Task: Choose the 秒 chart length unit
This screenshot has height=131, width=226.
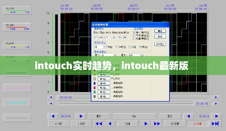Action: tap(141, 47)
